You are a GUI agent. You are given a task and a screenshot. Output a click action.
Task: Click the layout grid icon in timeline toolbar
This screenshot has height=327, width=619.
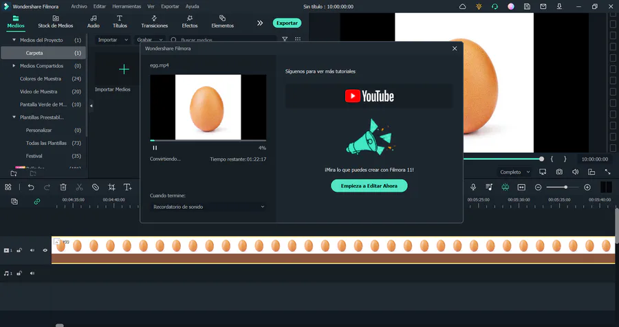8,188
